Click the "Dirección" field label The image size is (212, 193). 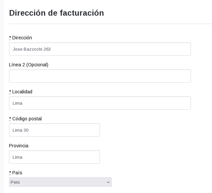click(22, 38)
